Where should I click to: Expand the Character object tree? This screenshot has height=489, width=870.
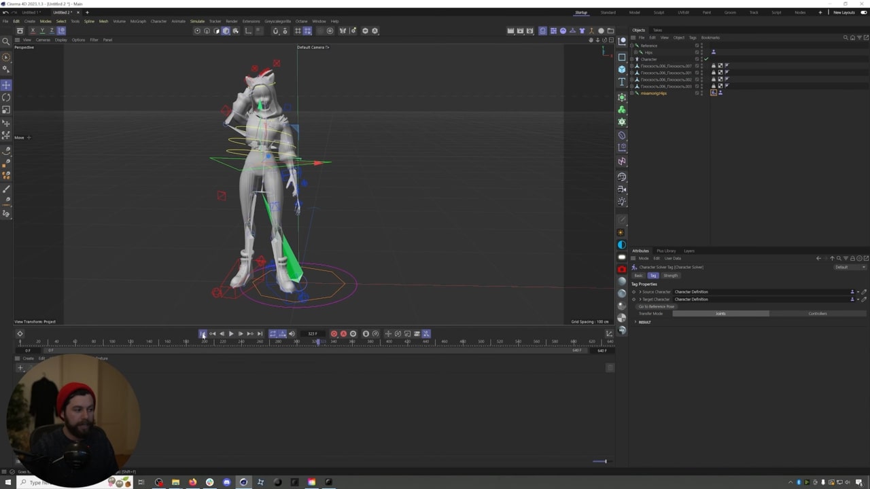(x=632, y=59)
